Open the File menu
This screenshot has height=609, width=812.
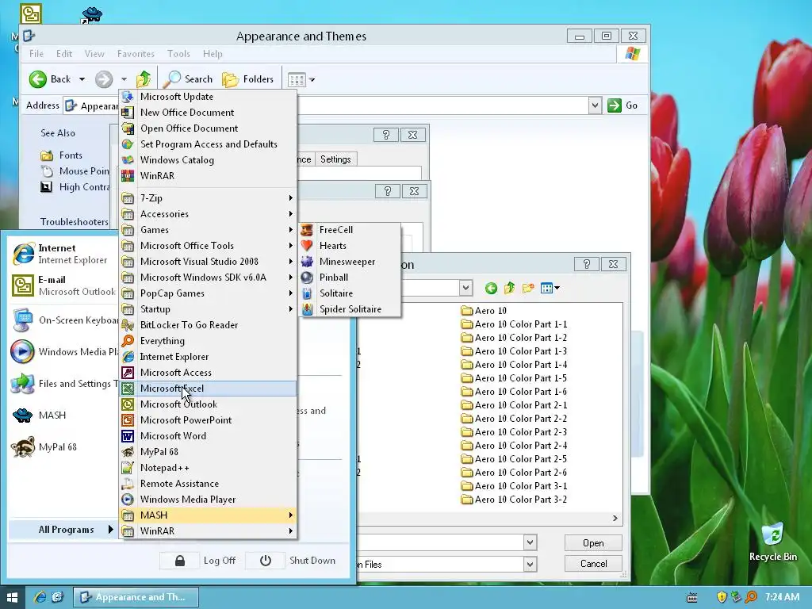36,54
